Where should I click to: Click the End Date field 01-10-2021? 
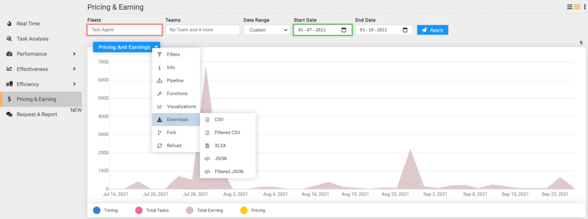point(384,30)
